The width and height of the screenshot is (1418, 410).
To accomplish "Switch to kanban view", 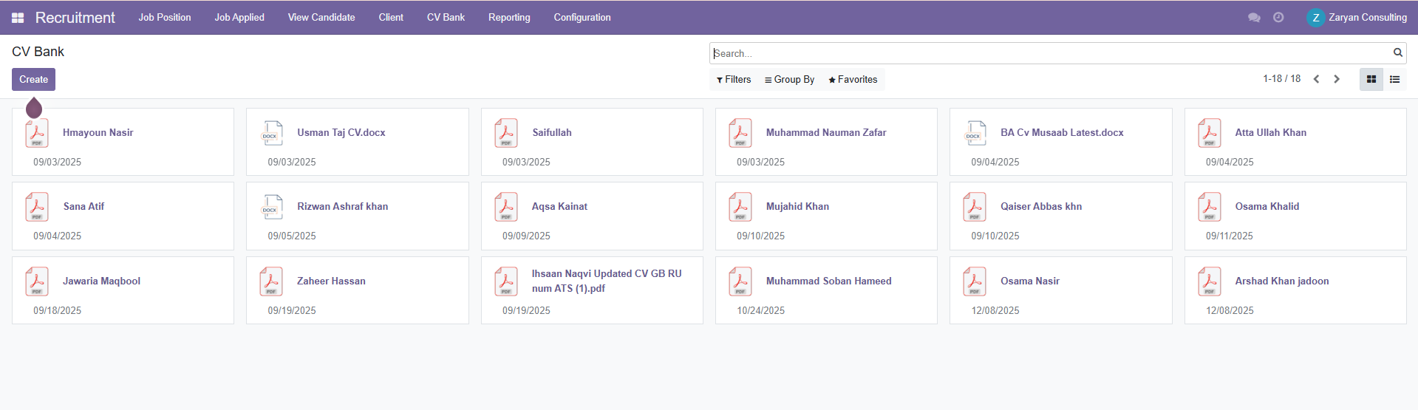I will point(1371,80).
